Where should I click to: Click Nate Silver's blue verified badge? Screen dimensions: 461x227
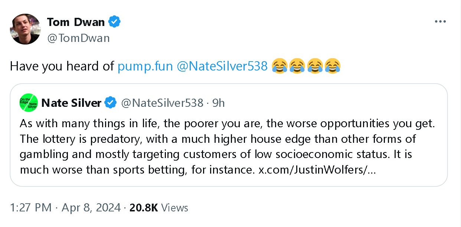(110, 103)
